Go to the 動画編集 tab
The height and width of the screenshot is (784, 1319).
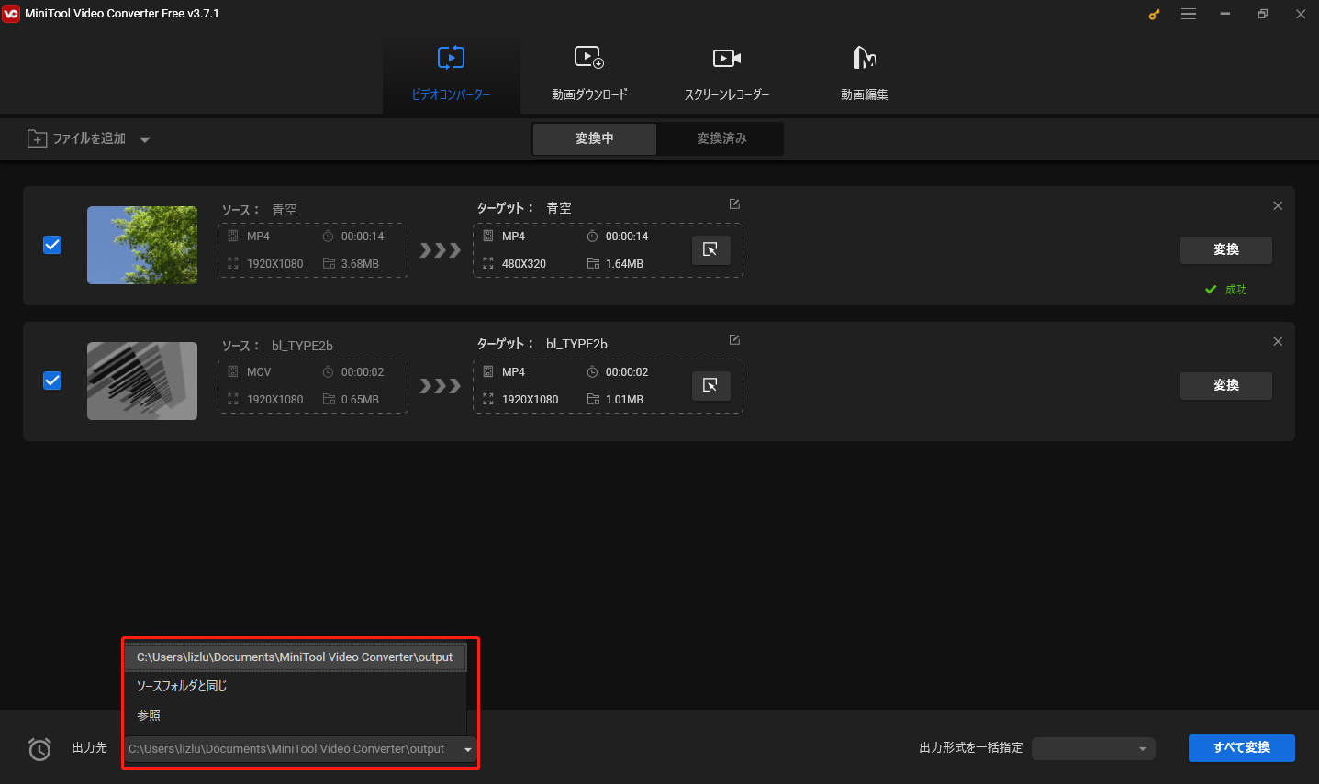point(865,72)
